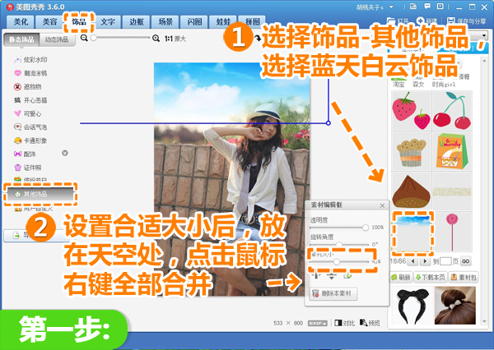The height and width of the screenshot is (350, 494).
Task: Close the 素材编辑框 panel
Action: (382, 205)
